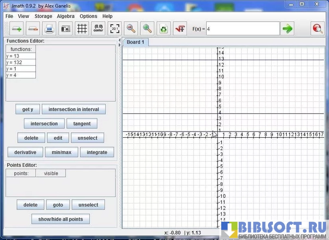
Task: Select function y = 132 in list
Action: [x=20, y=63]
